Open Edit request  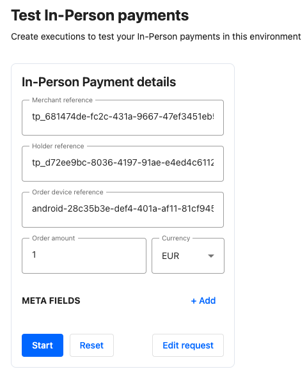[x=188, y=345]
